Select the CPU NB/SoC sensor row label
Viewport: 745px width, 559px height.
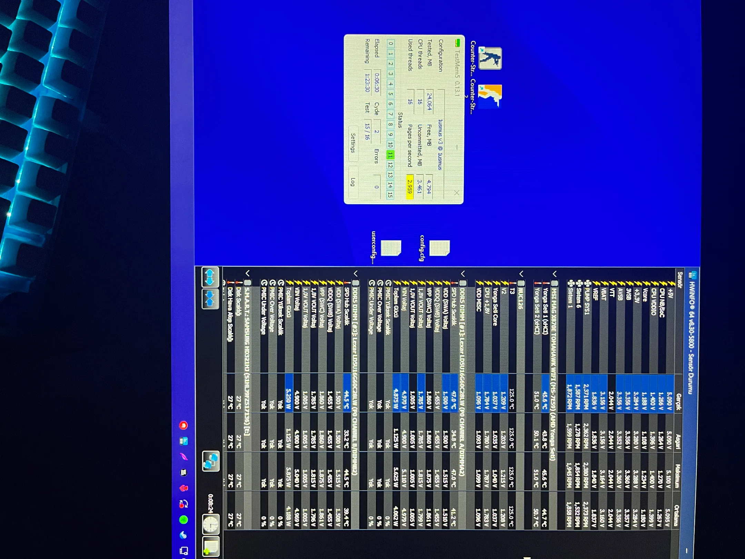point(662,302)
